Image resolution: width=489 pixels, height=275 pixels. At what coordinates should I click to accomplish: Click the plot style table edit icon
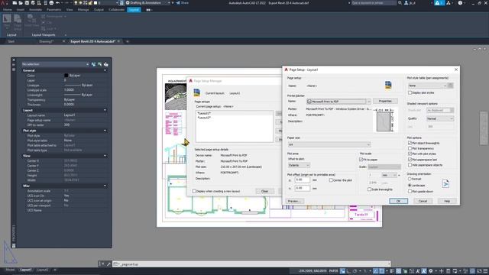450,86
